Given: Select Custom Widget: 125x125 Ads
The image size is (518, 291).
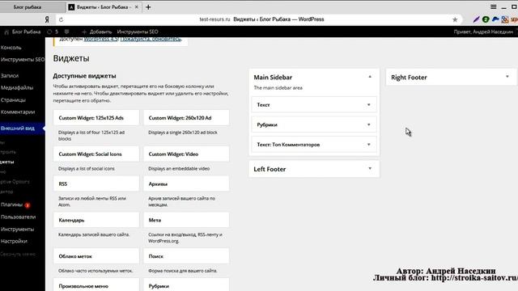Looking at the screenshot, I should 96,118.
